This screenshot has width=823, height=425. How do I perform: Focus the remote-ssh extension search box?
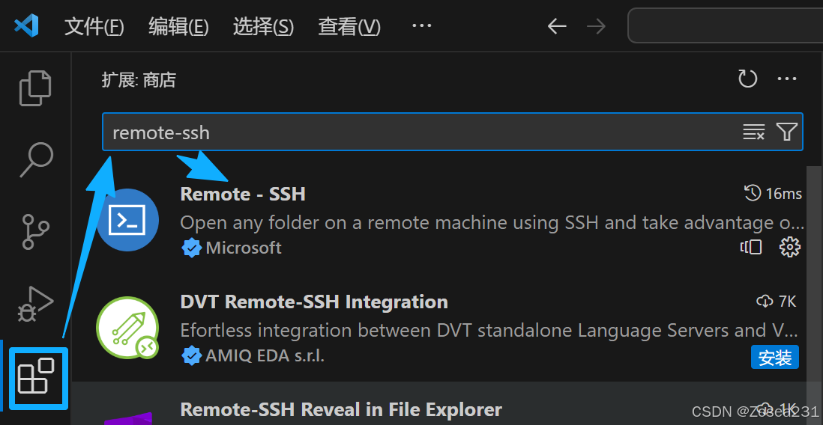tap(420, 132)
